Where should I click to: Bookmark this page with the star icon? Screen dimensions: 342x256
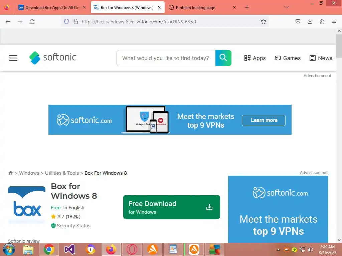pyautogui.click(x=264, y=22)
